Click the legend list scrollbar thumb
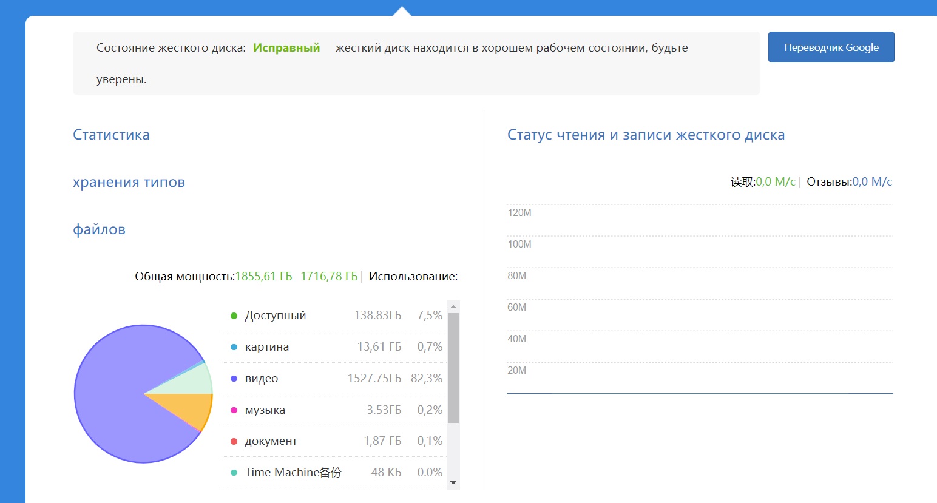The height and width of the screenshot is (503, 937). (x=453, y=367)
